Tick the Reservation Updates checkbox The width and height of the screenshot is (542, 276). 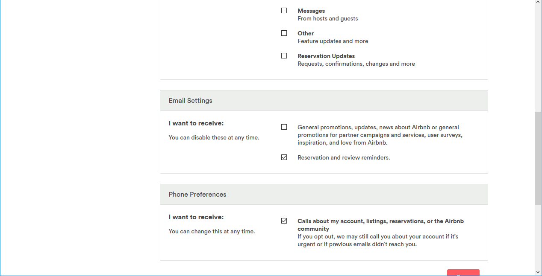[x=284, y=56]
